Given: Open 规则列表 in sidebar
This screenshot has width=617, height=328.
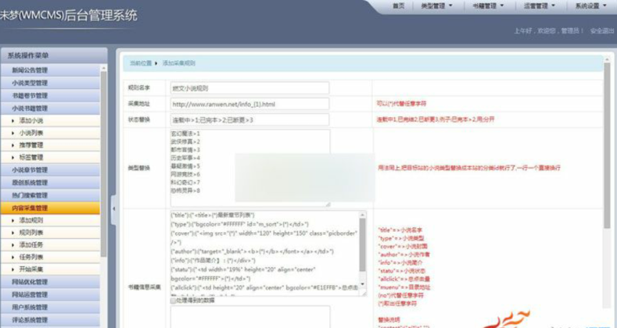Looking at the screenshot, I should tap(50, 233).
